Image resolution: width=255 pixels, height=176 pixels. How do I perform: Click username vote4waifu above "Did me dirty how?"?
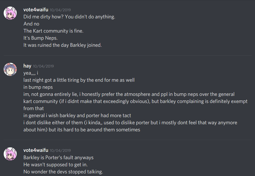tap(36, 10)
